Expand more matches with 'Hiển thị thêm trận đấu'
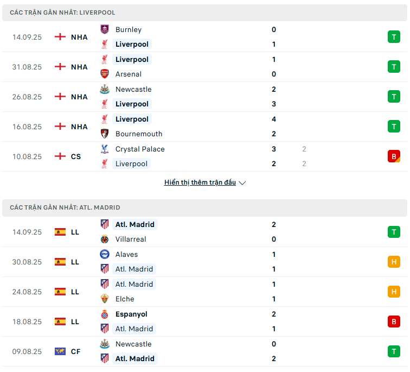The height and width of the screenshot is (372, 410). pos(200,183)
